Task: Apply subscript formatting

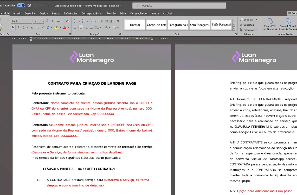Action: pyautogui.click(x=37, y=27)
